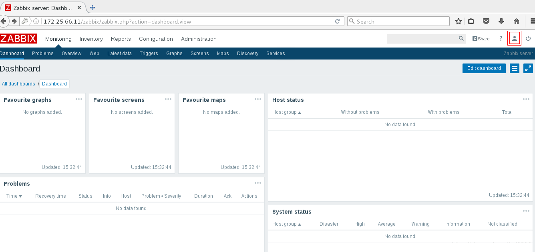Click the browser URL address field
Screen dimensions: 535x252
pos(186,22)
